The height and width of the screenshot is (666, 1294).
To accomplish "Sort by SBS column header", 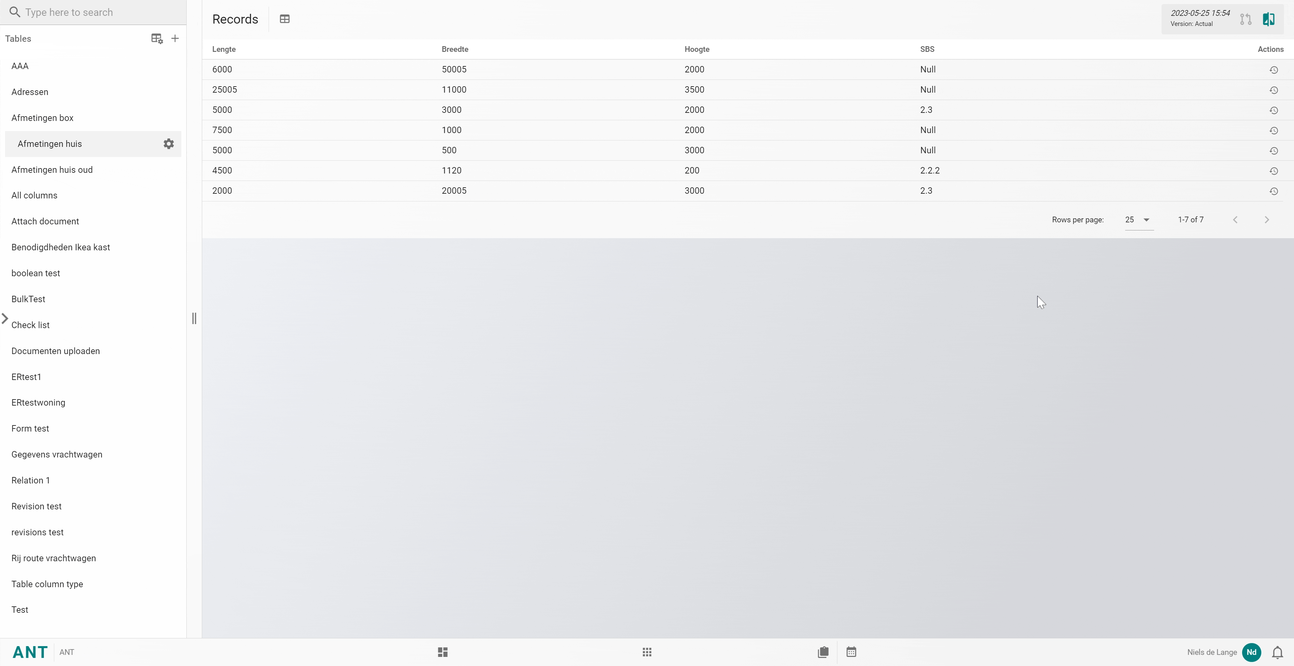I will click(x=927, y=49).
